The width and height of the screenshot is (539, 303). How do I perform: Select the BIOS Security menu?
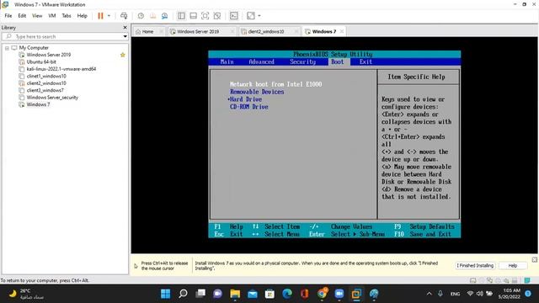tap(302, 61)
